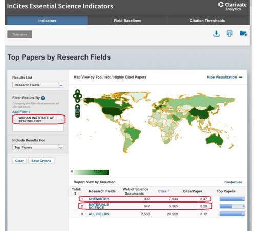The height and width of the screenshot is (231, 256).
Task: Switch to the Field Baselines tab
Action: (x=127, y=21)
